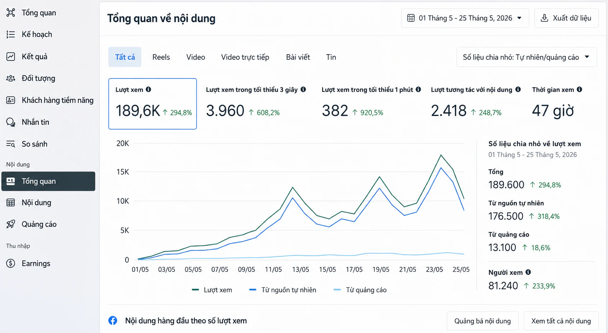The height and width of the screenshot is (333, 608).
Task: Click info icon beside Thời gian xem
Action: click(579, 90)
